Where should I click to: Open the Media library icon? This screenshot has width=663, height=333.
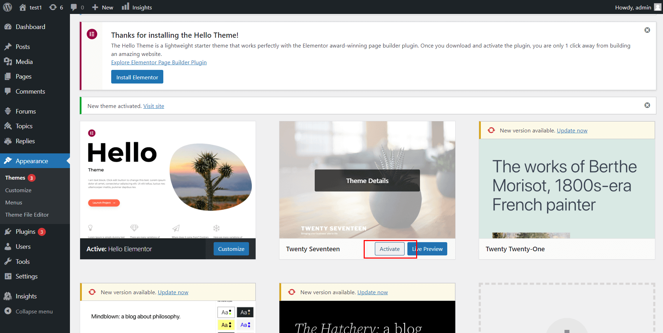point(9,61)
